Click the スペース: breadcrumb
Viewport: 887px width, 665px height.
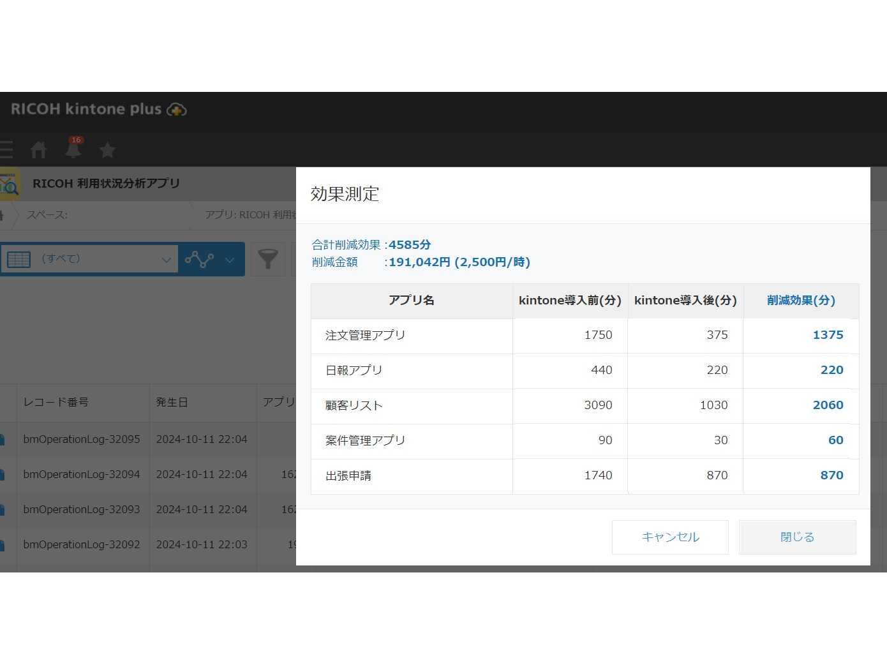(x=47, y=215)
